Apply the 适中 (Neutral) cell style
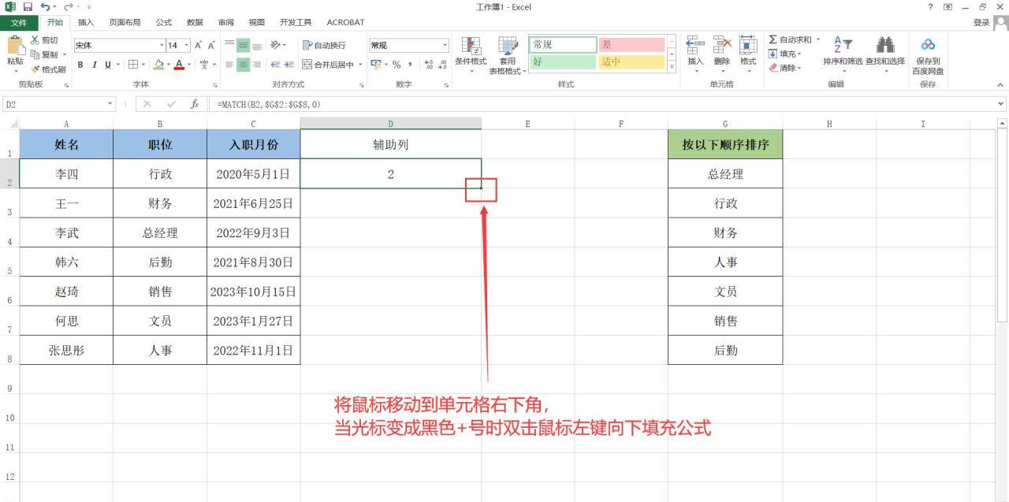The image size is (1009, 502). pos(631,61)
